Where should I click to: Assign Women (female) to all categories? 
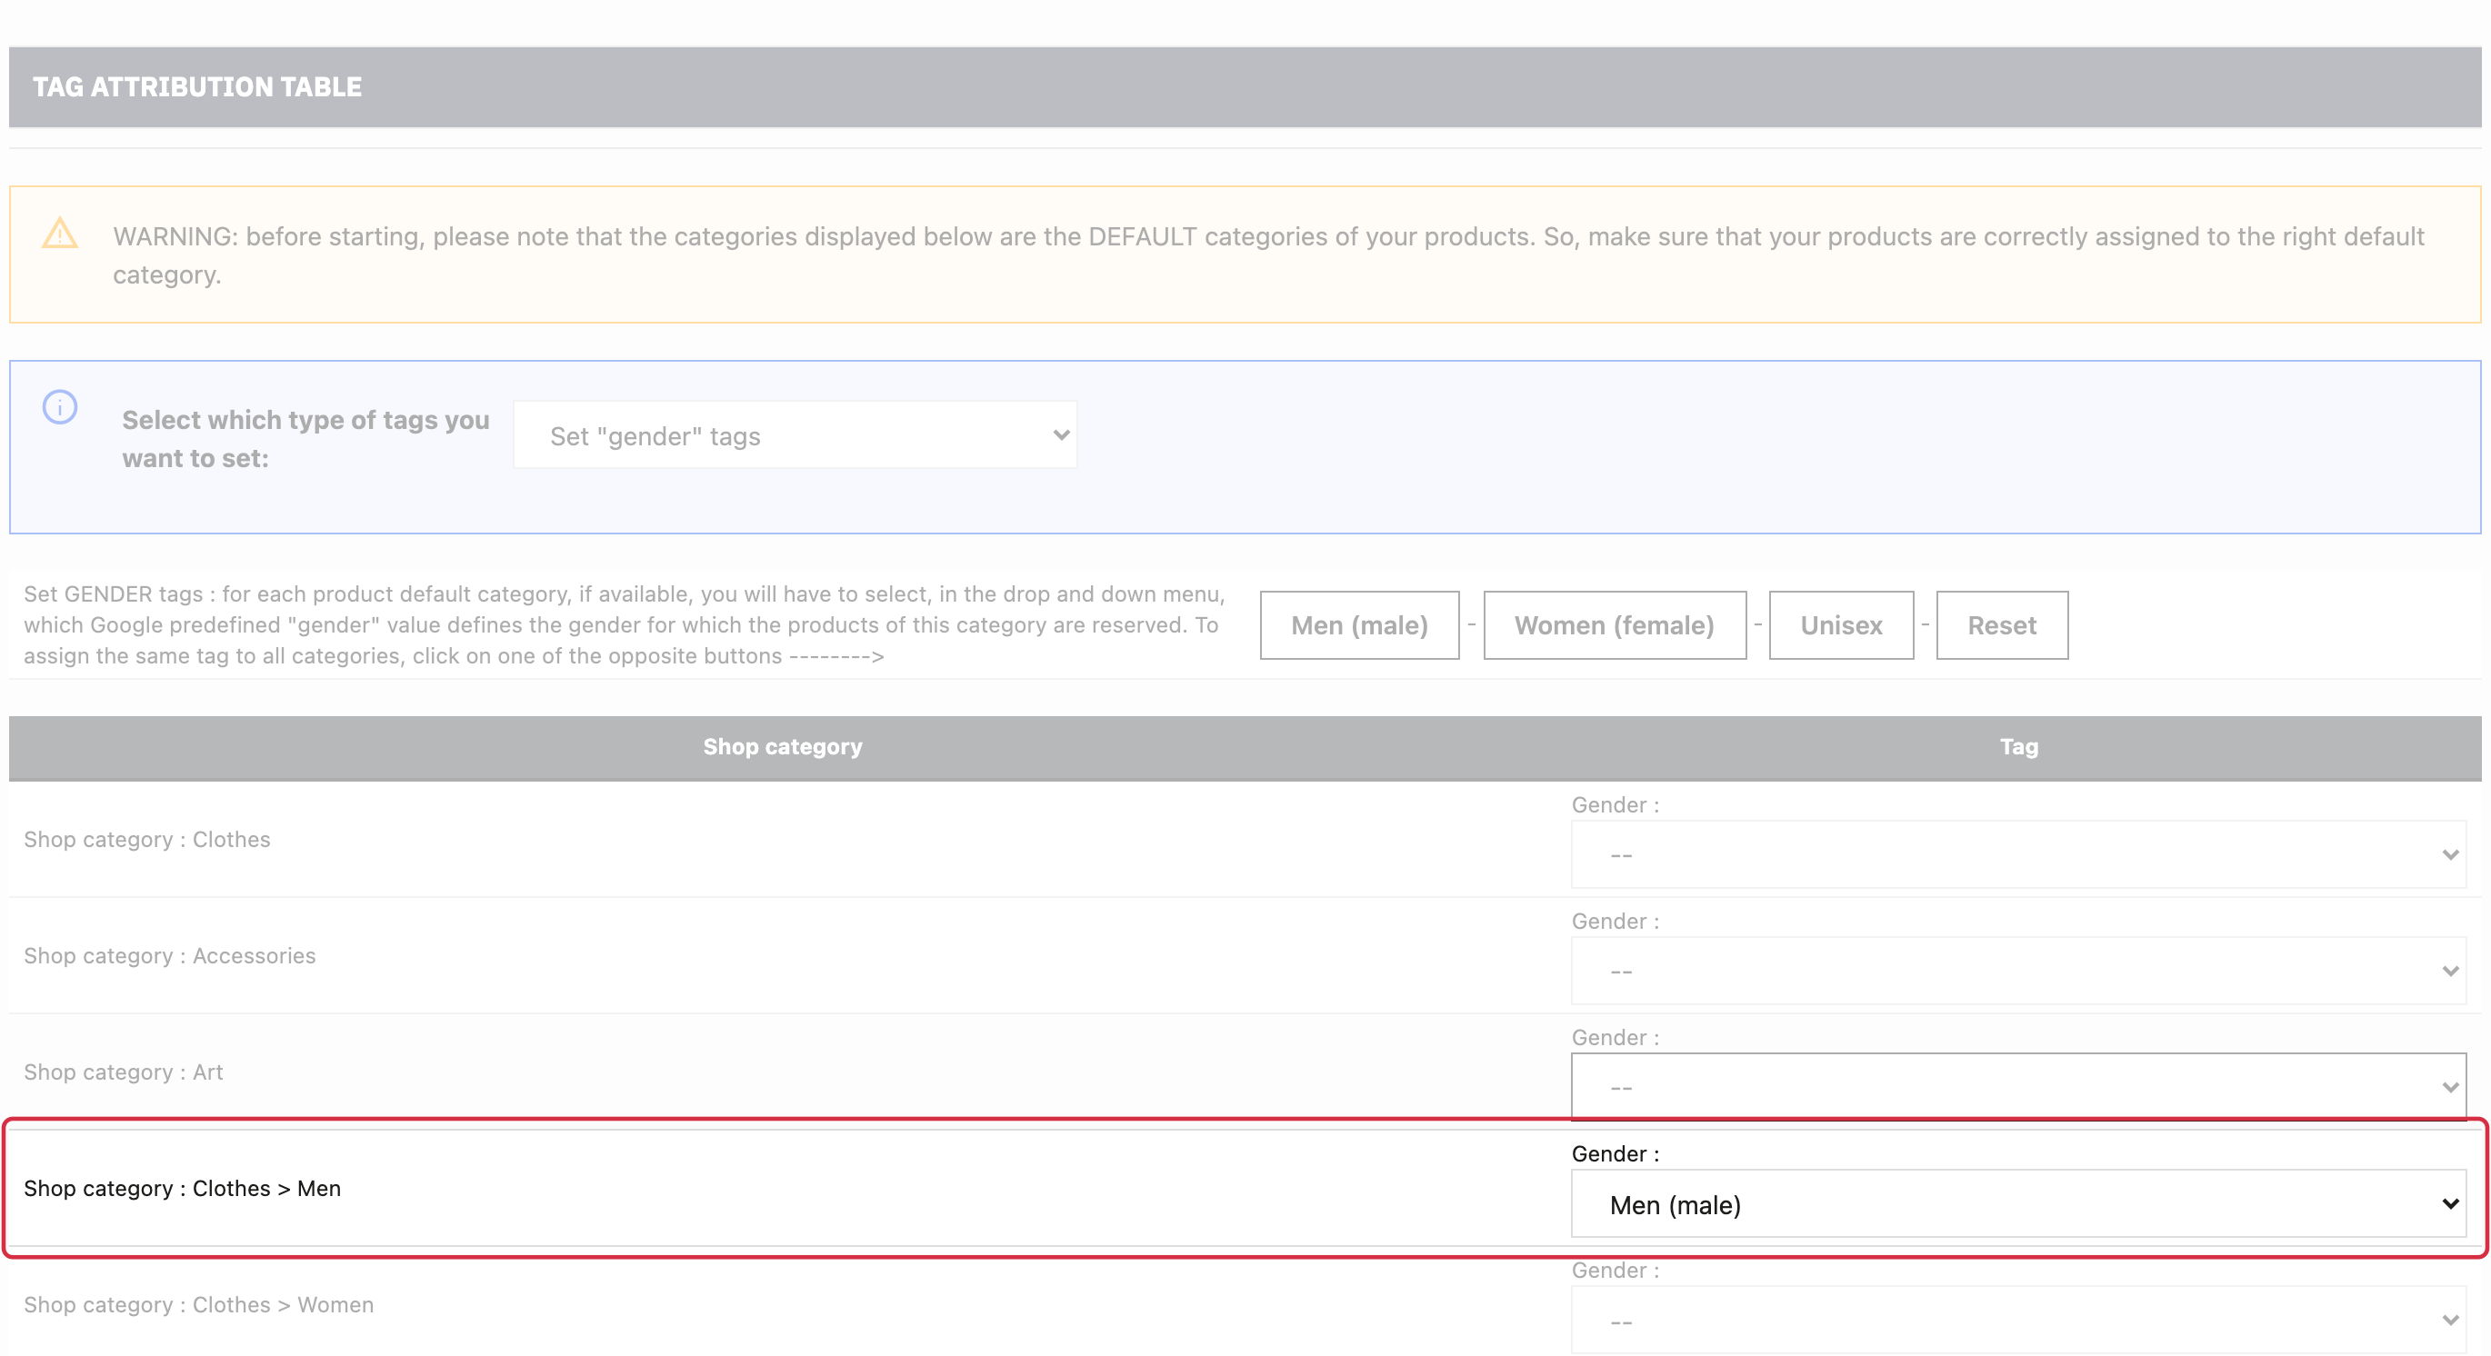[x=1614, y=625]
